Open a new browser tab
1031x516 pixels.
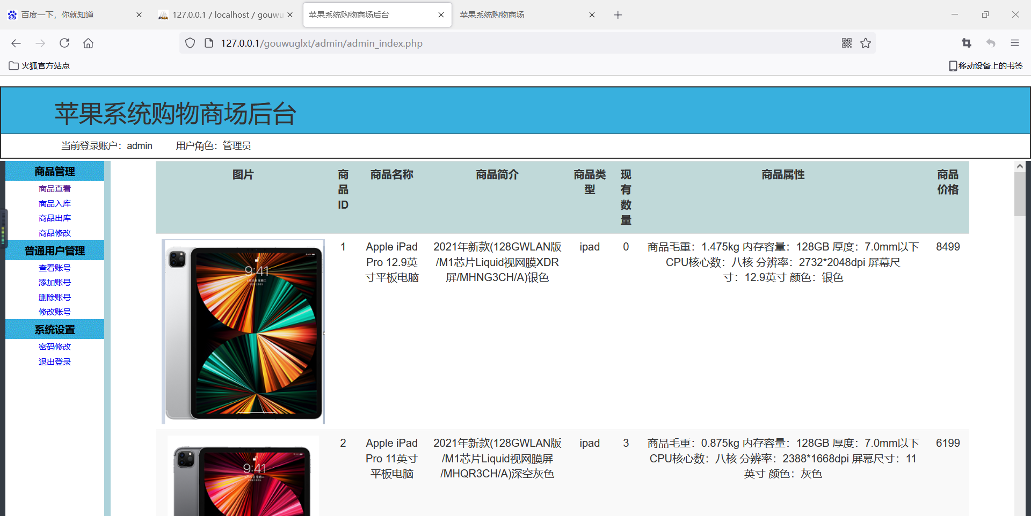pos(618,14)
